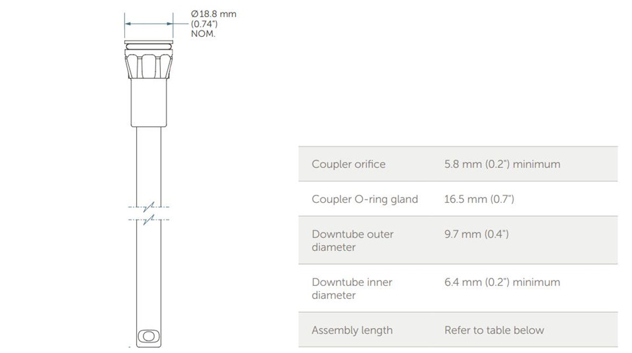Select the 5.8 mm (0.2") minimum value
The width and height of the screenshot is (632, 353).
pyautogui.click(x=502, y=164)
